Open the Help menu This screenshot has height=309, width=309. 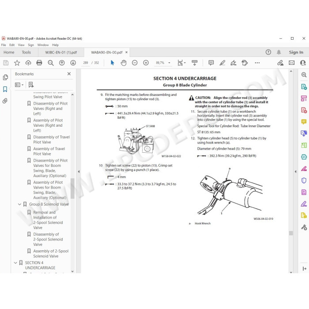(x=55, y=45)
